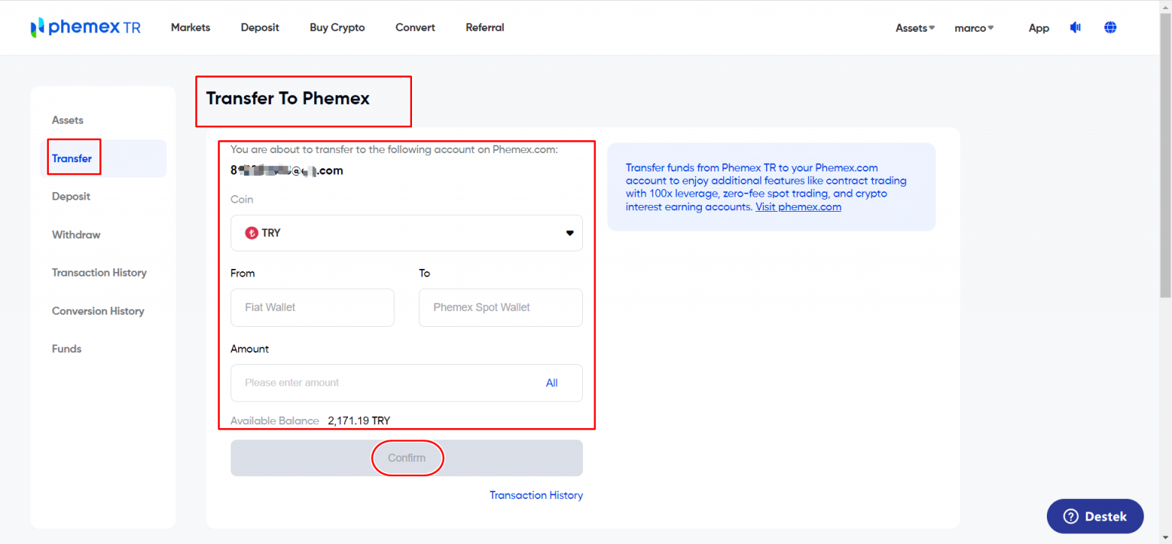Select Withdraw in the sidebar
This screenshot has height=544, width=1172.
point(76,234)
